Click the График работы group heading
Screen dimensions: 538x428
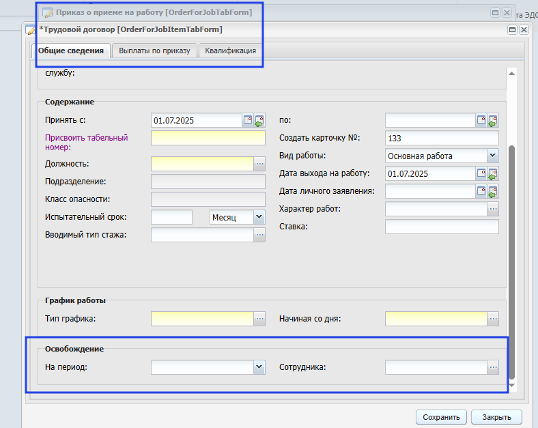[75, 300]
